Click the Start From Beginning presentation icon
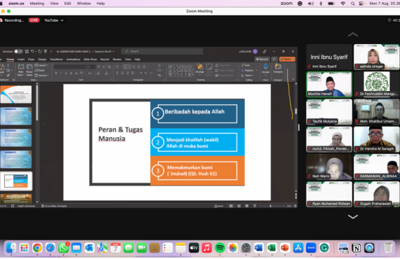Screen dimensions: 400x259 point(46,51)
